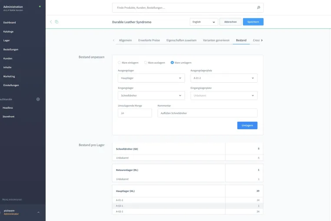Image resolution: width=331 pixels, height=221 pixels.
Task: Open Einstellungen in the sidebar
Action: 11,85
